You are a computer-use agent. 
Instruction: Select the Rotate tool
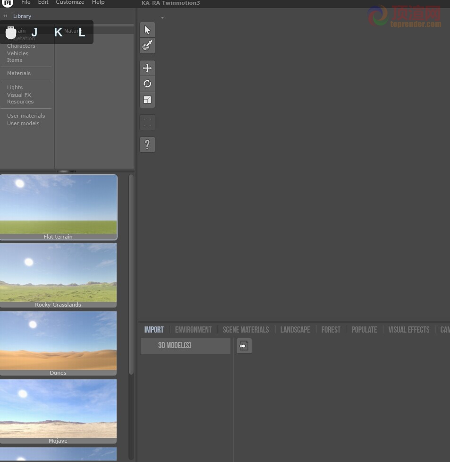click(147, 84)
